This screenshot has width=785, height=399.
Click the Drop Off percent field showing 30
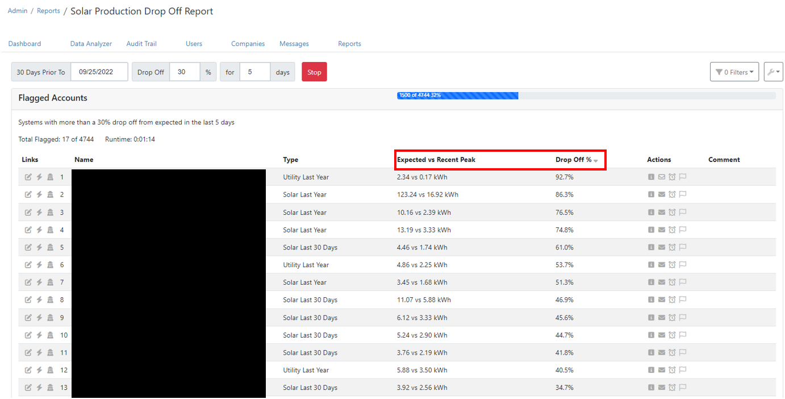coord(185,72)
